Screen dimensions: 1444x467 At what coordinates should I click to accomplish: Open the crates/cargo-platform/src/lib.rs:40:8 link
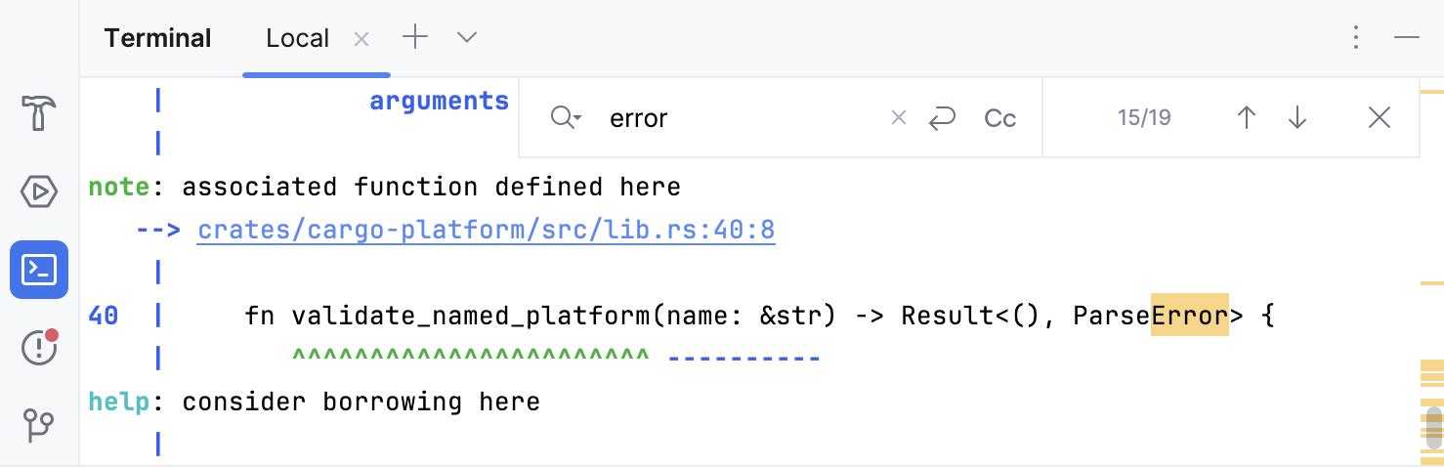pos(486,231)
